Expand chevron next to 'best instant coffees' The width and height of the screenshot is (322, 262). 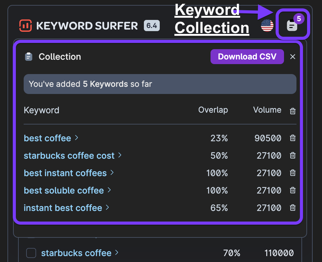pos(112,173)
